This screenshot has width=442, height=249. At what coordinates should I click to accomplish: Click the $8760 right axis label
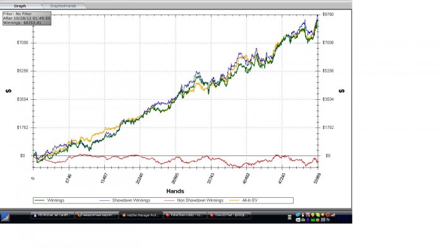[x=328, y=14]
